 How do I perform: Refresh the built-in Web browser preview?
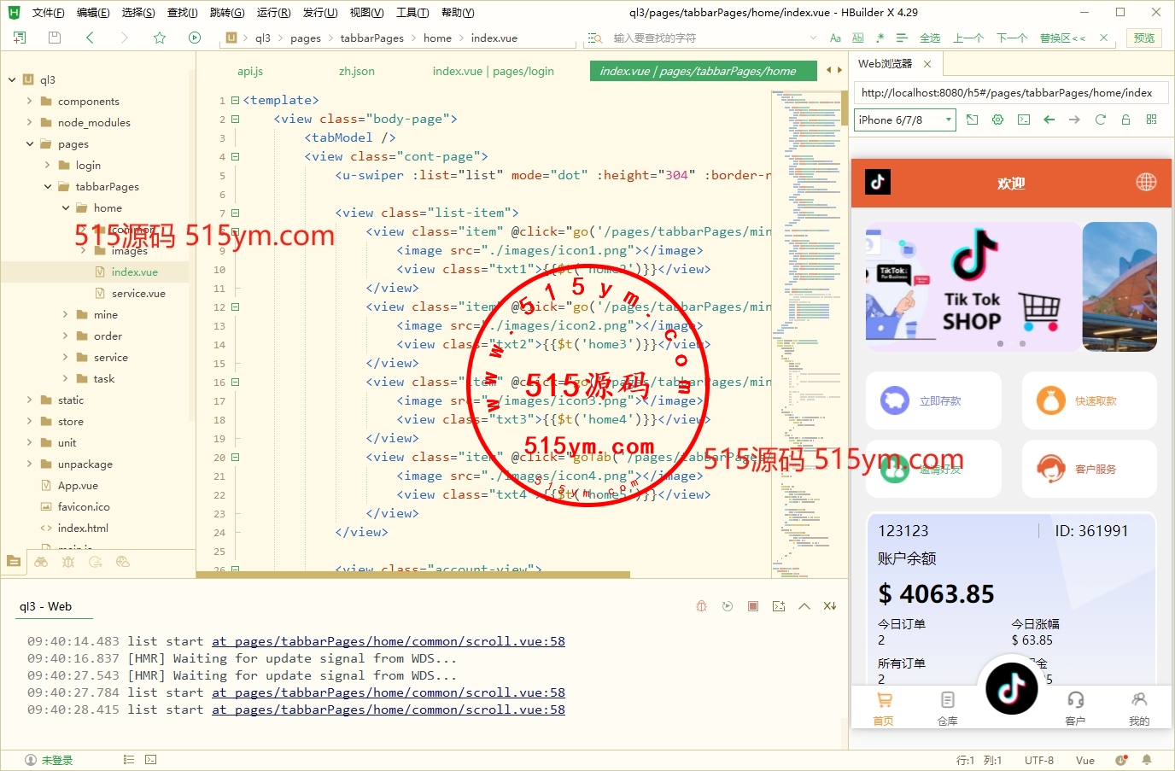tap(1100, 120)
